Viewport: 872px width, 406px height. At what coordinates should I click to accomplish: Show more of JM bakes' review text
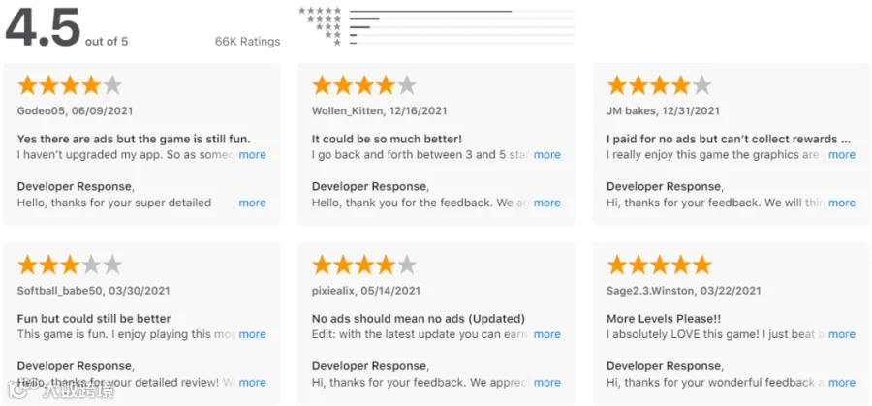tap(842, 155)
